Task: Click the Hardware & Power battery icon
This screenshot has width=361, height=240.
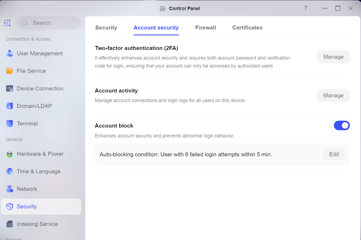Action: coord(10,154)
